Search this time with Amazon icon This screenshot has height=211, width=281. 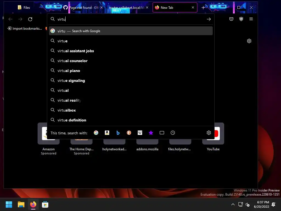(x=107, y=133)
